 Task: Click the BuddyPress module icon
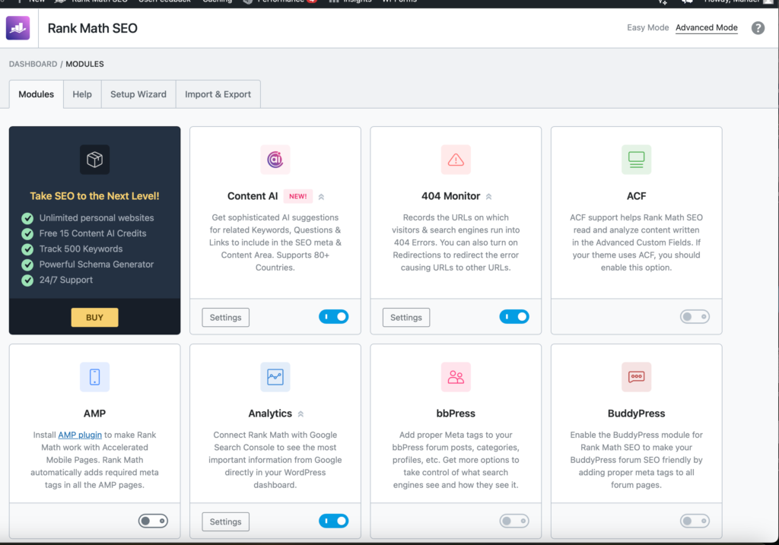click(636, 377)
